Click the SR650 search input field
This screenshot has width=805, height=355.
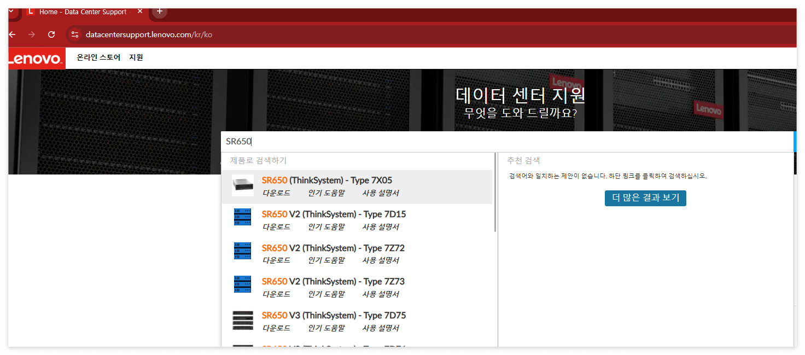coord(507,142)
